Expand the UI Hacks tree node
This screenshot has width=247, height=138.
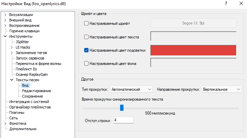[12, 47]
